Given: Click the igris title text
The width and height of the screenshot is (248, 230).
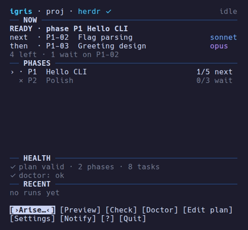Looking at the screenshot, I should coord(21,11).
